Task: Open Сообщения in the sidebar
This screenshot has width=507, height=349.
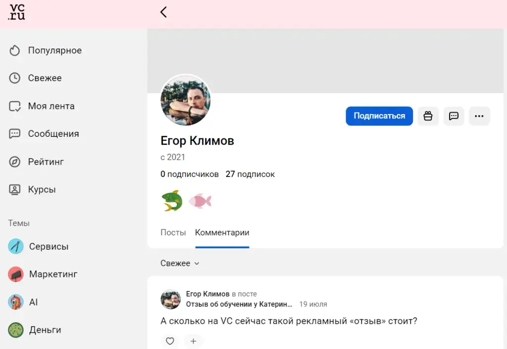Action: 53,134
